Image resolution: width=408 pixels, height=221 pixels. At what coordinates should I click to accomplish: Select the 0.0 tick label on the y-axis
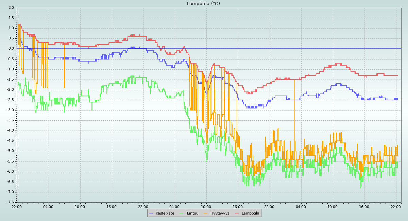(11, 49)
